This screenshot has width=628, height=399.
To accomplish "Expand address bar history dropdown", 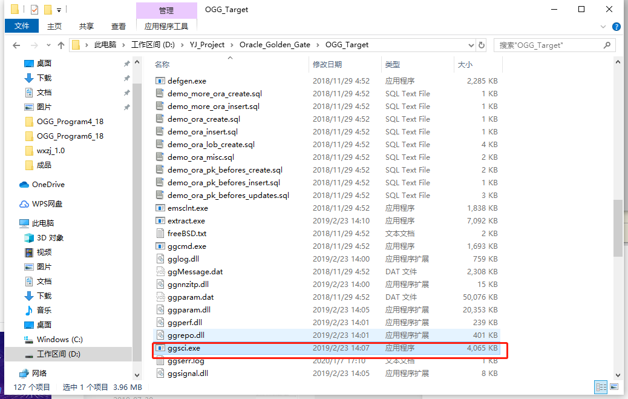I will tap(471, 45).
